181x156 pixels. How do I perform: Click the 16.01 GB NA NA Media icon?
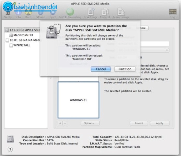[7, 40]
